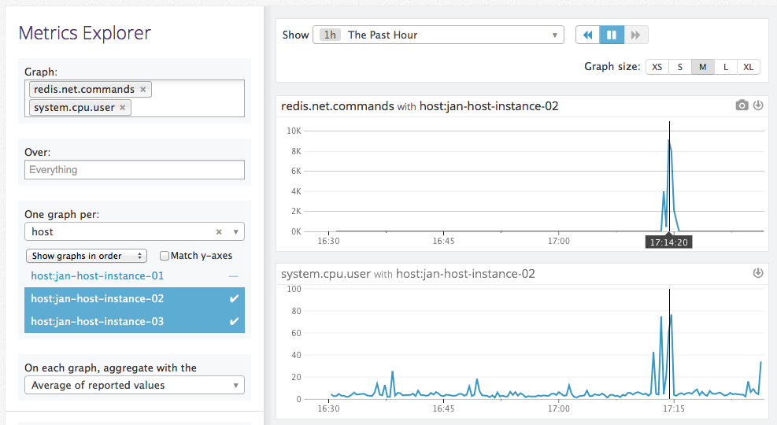Take a snapshot of redis.net.commands graph
This screenshot has height=425, width=777.
pyautogui.click(x=742, y=105)
